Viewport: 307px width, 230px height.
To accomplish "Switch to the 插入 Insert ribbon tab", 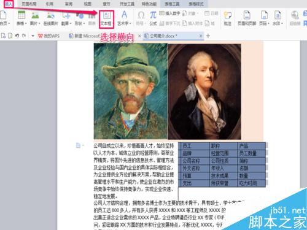I will [9, 4].
